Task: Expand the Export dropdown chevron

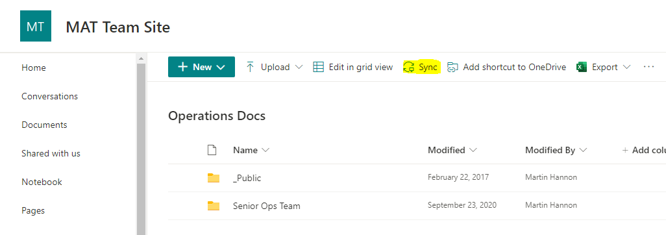Action: pos(626,67)
